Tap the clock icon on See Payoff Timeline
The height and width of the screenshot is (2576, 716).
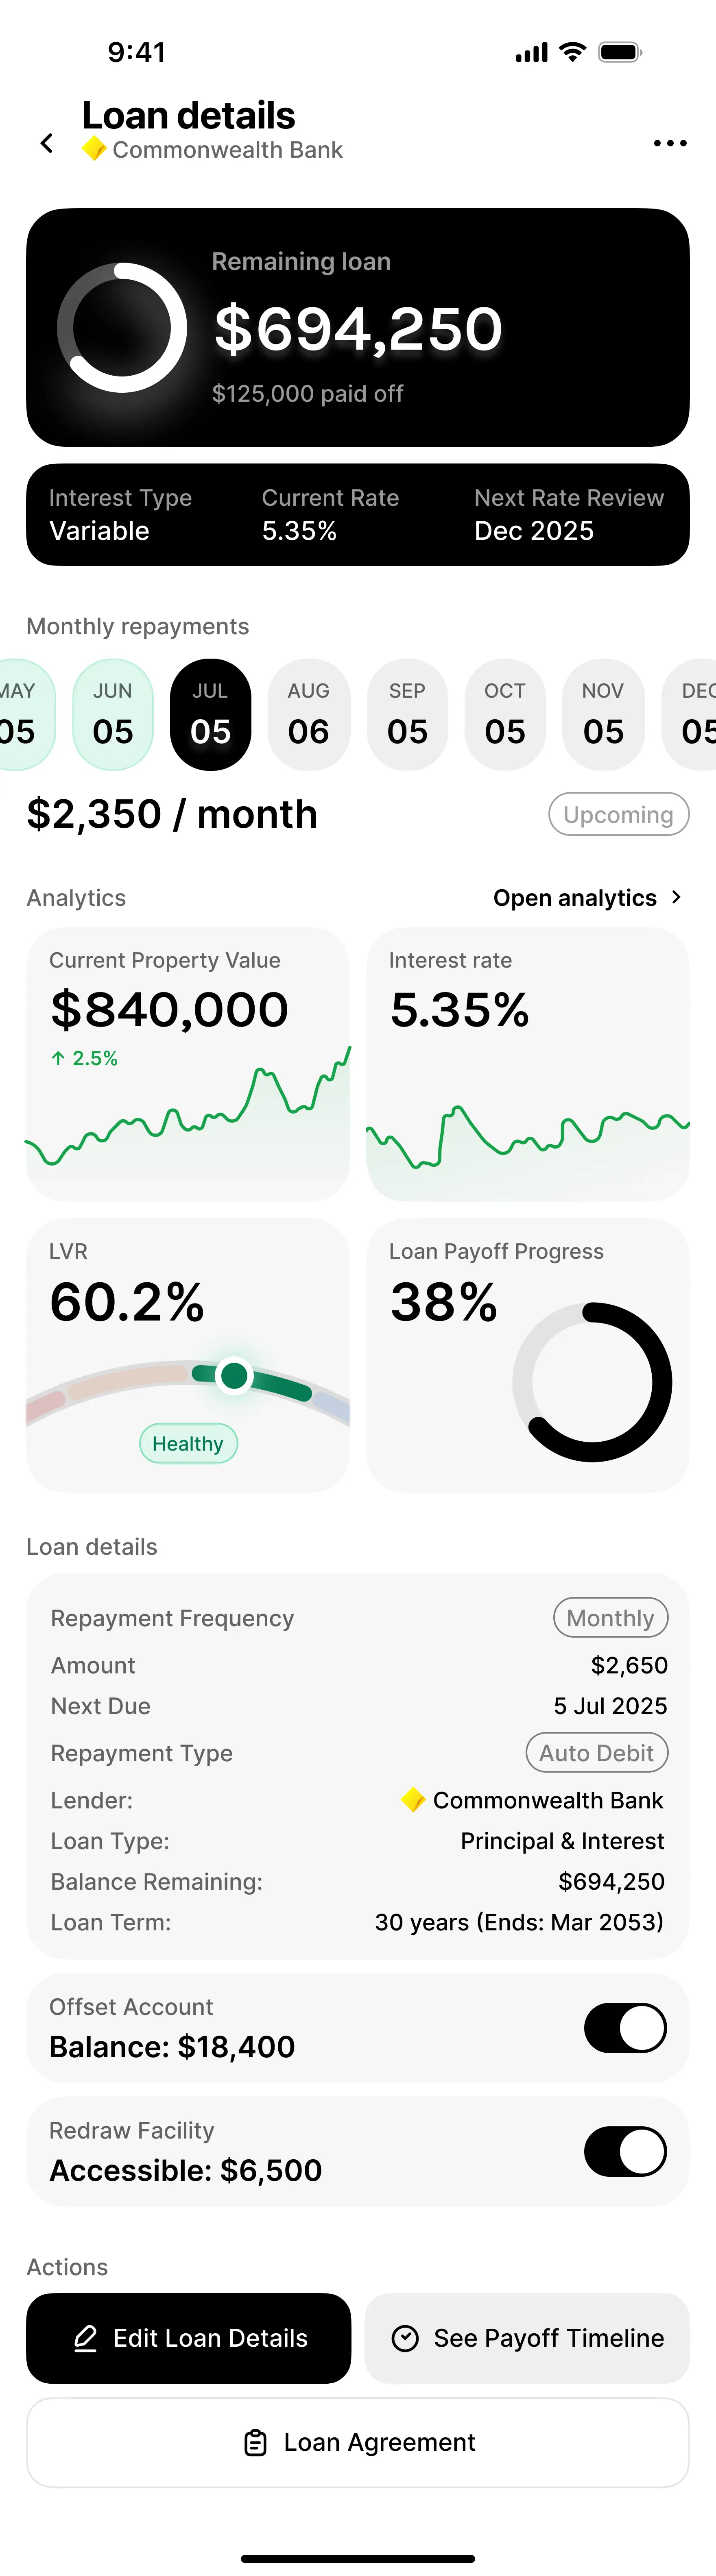[405, 2338]
